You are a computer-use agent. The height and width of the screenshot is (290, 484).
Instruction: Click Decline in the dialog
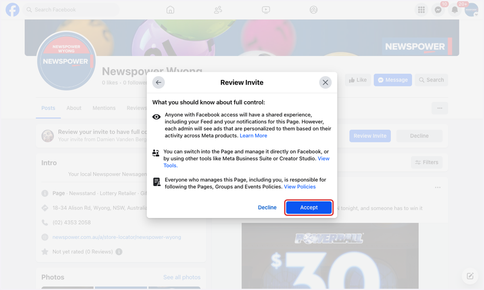[x=267, y=207]
